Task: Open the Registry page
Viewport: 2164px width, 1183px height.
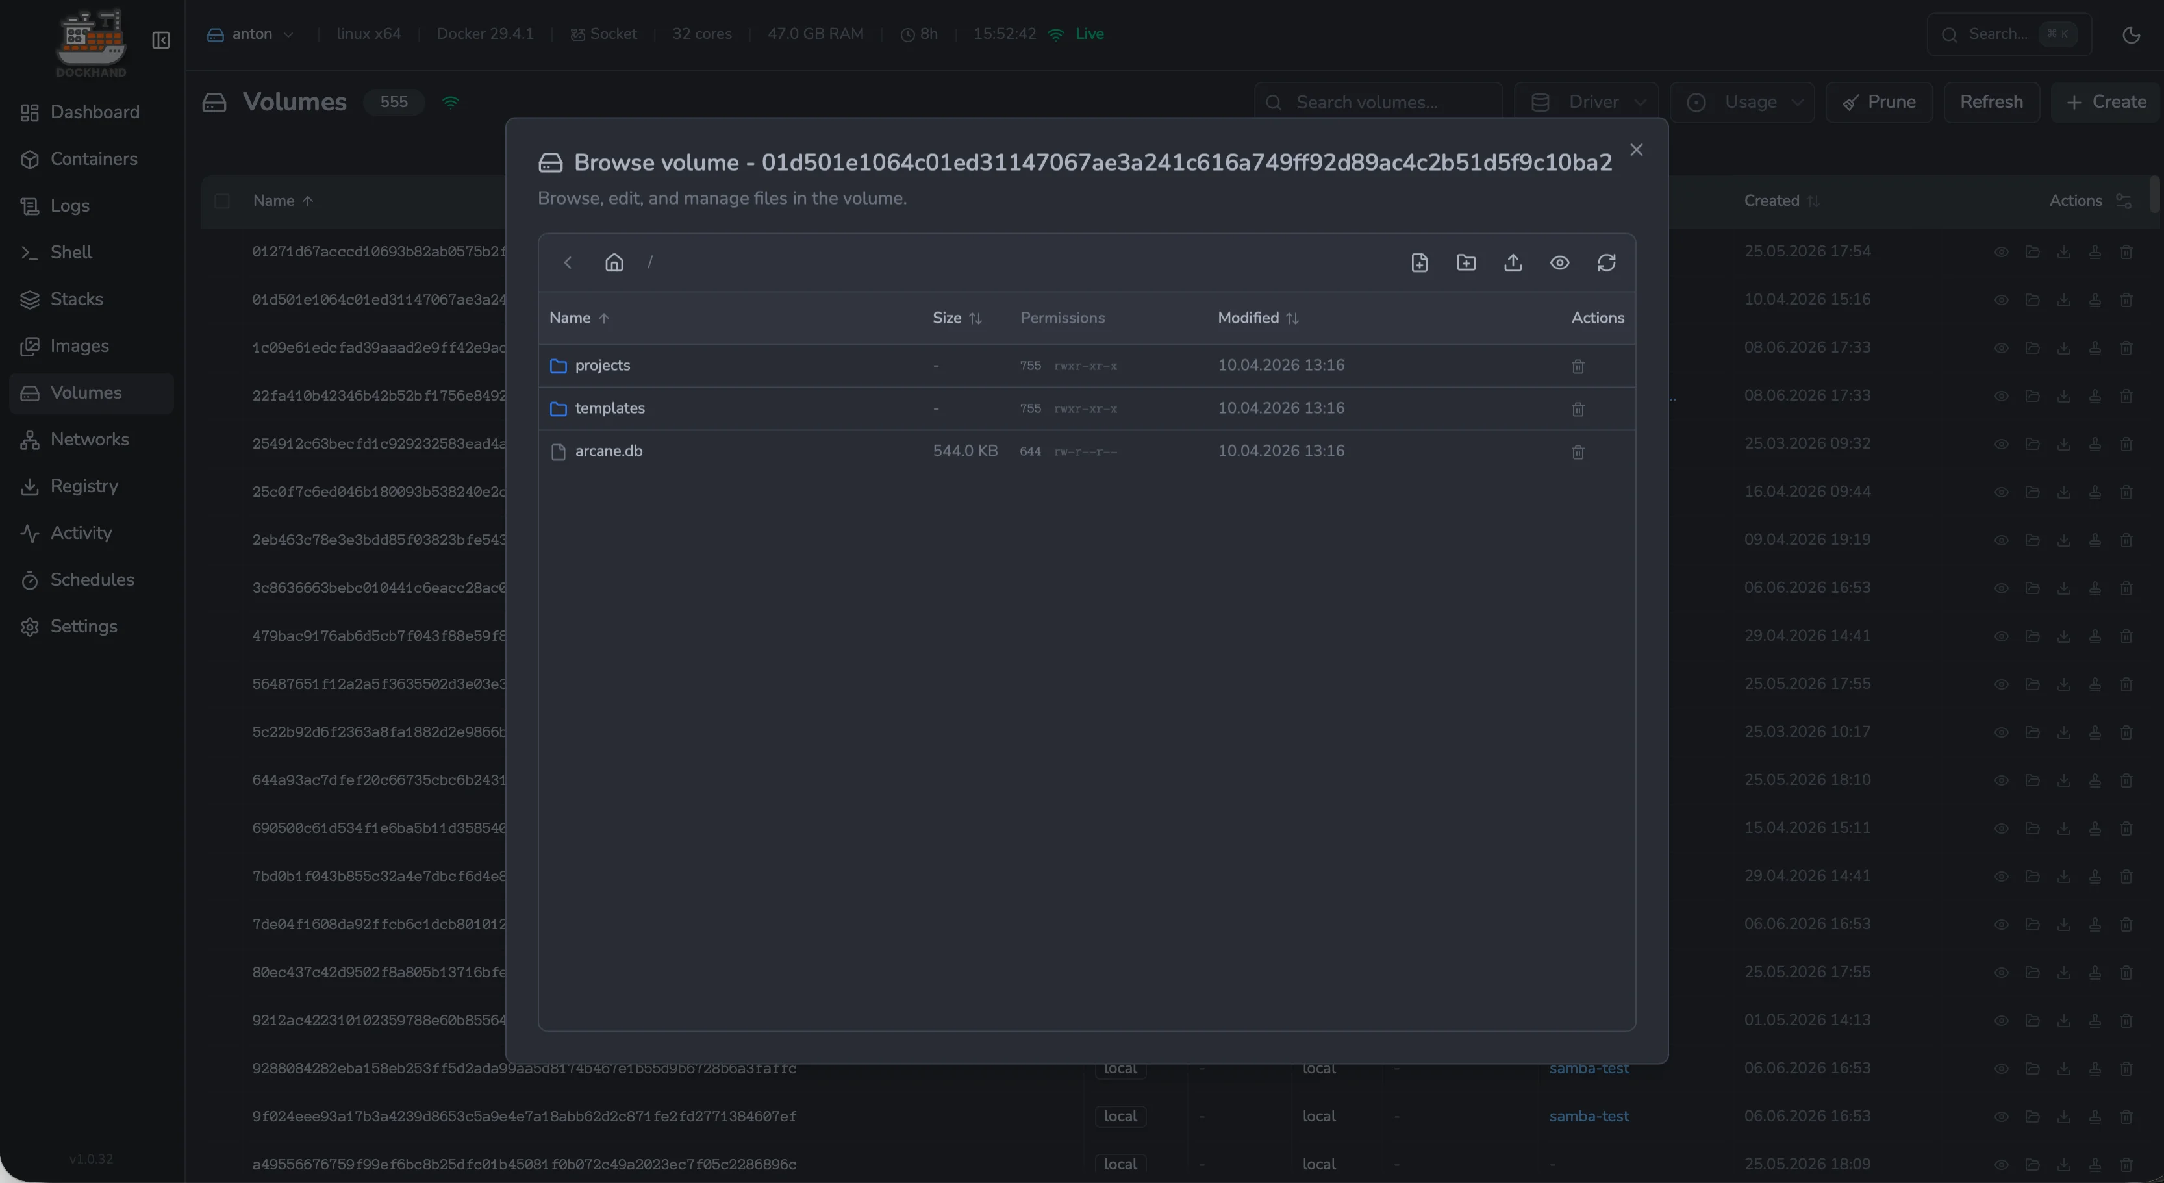Action: point(91,486)
